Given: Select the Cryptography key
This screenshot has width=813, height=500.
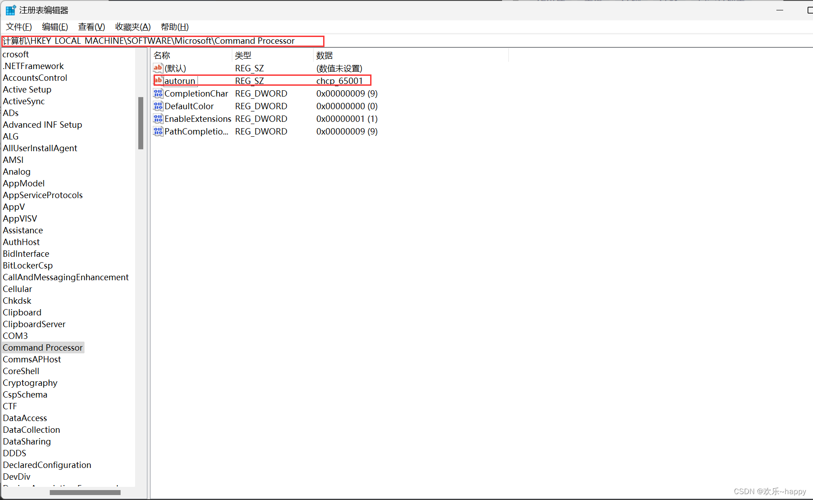Looking at the screenshot, I should click(30, 383).
